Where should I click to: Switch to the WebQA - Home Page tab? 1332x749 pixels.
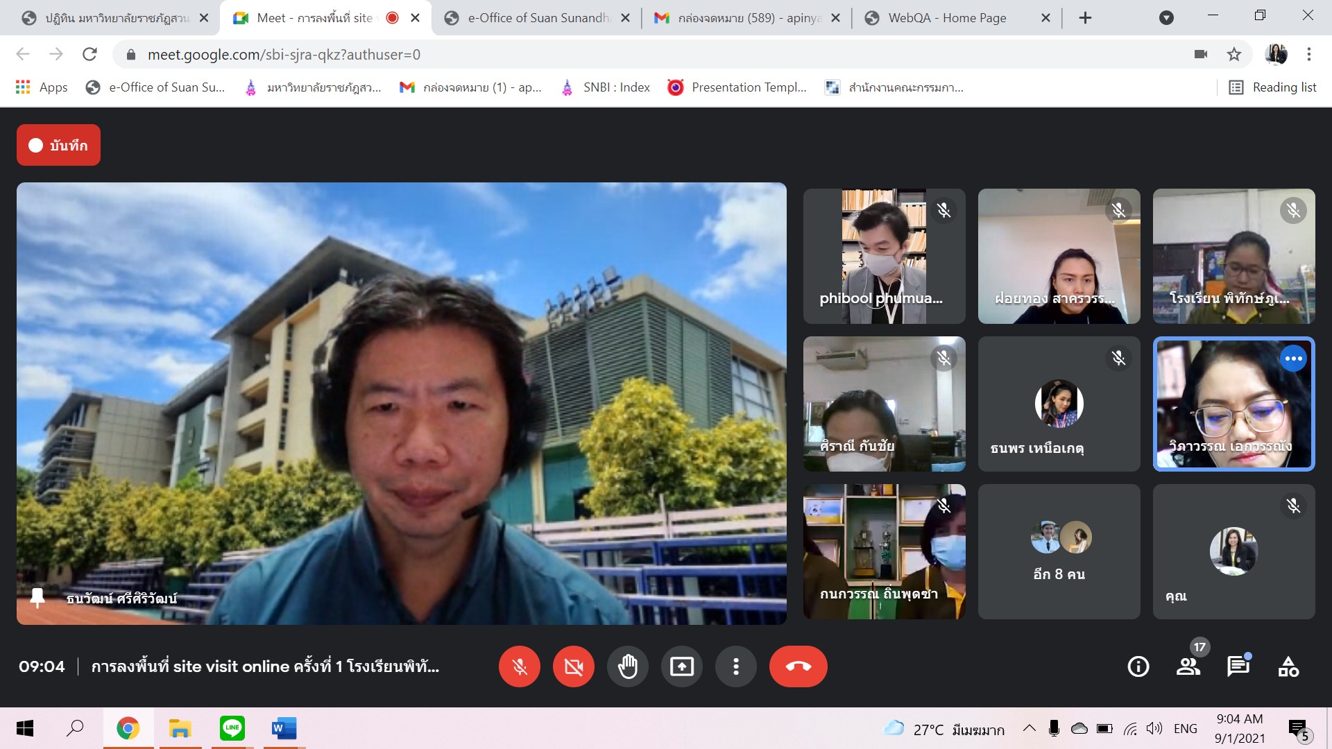click(947, 18)
